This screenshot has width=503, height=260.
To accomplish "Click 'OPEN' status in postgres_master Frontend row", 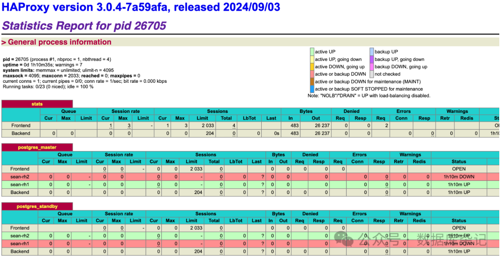I will (459, 169).
